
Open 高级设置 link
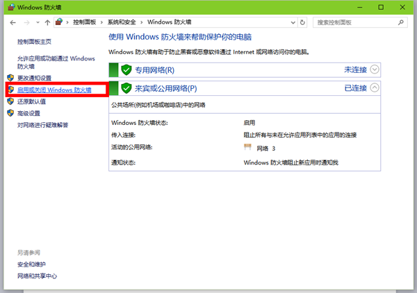pyautogui.click(x=28, y=113)
